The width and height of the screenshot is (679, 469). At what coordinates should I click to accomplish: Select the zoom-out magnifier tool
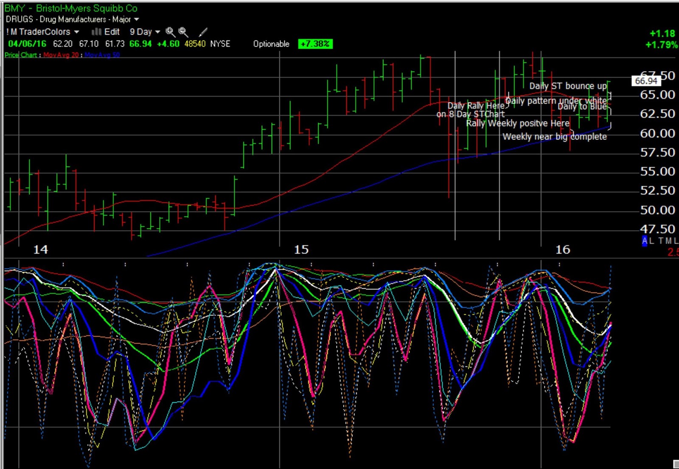tap(182, 31)
